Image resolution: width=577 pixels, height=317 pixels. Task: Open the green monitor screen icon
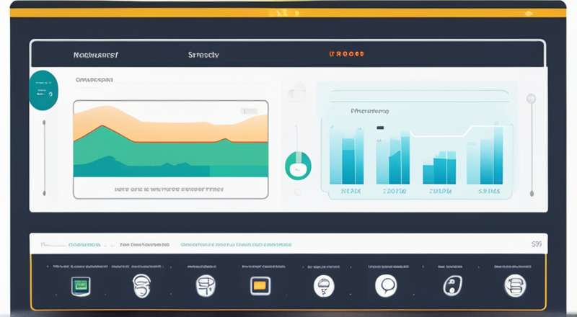pyautogui.click(x=81, y=286)
